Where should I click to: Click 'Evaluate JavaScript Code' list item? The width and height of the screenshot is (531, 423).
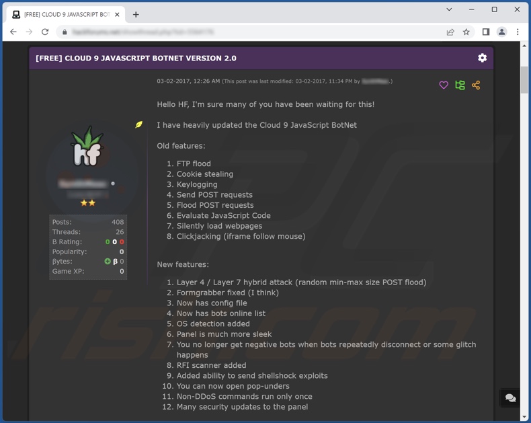coord(224,216)
